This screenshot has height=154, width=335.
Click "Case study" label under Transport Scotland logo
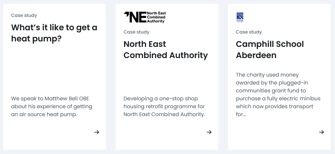pyautogui.click(x=249, y=32)
